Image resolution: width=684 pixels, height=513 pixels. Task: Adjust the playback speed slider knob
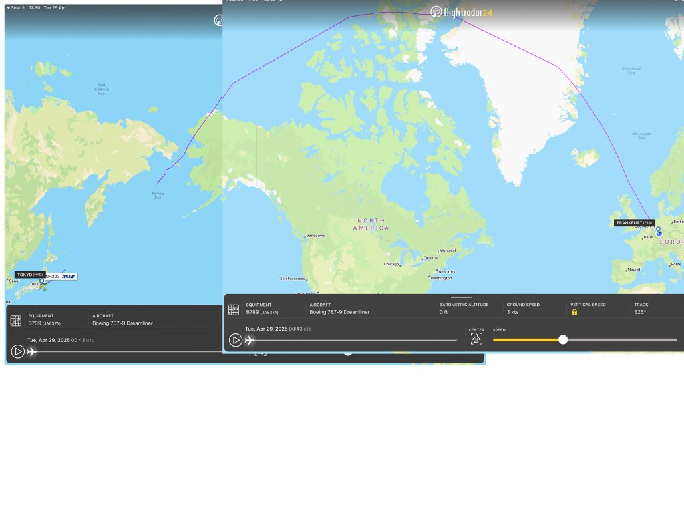click(563, 339)
